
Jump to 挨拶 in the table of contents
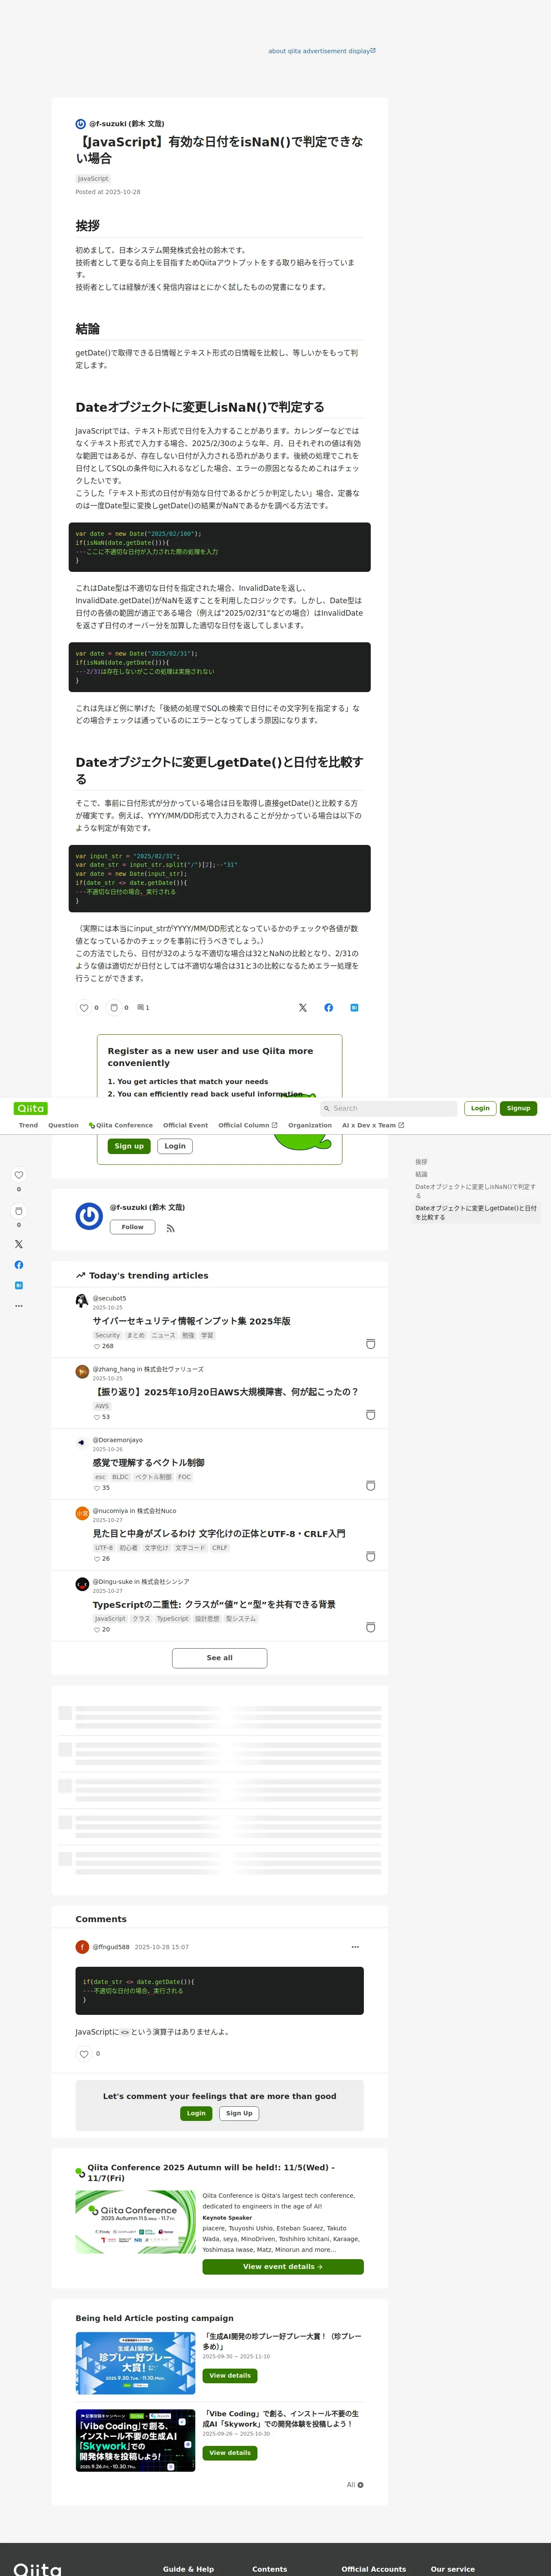421,1162
